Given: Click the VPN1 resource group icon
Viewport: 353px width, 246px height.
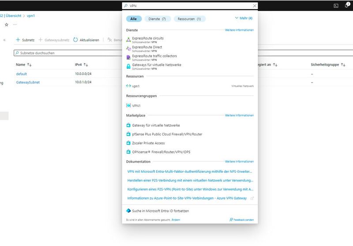Looking at the screenshot, I should 128,105.
